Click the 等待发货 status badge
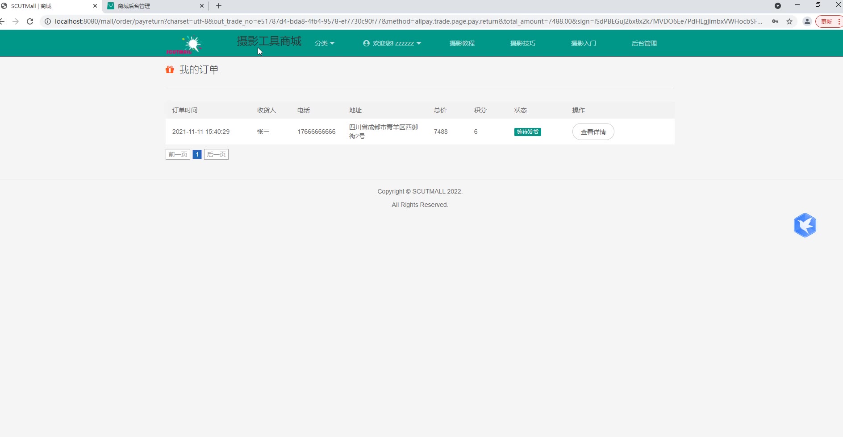Screen dimensions: 843x437 527,132
